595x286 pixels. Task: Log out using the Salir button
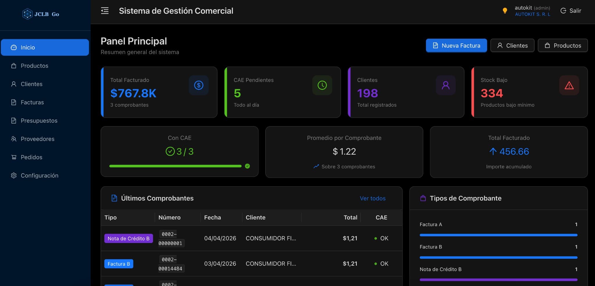pos(571,11)
